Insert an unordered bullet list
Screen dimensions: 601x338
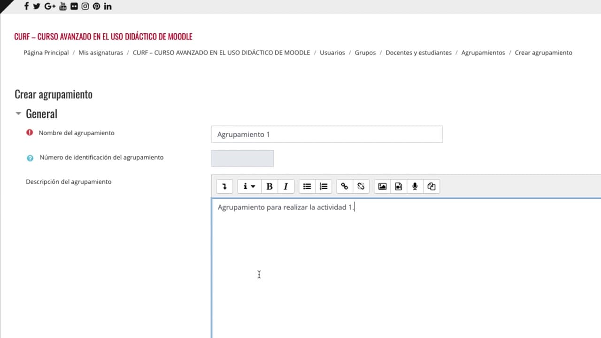(x=307, y=186)
